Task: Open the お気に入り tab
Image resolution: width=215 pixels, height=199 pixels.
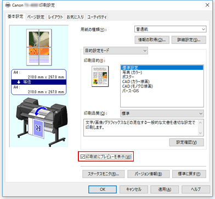Action: (75, 17)
